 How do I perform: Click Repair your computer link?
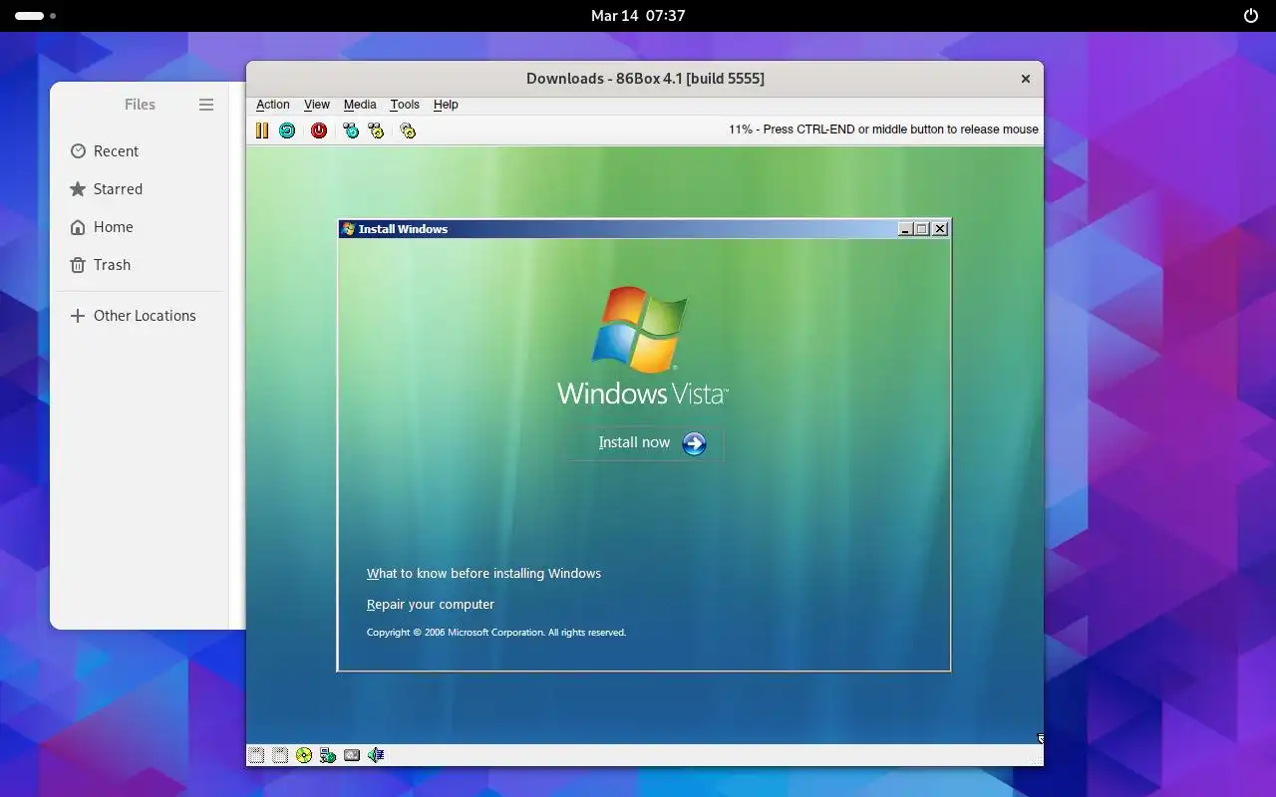pos(431,605)
